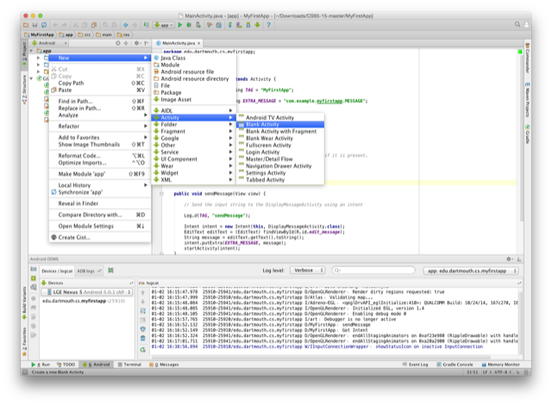Open the Gradle Console

click(455, 364)
